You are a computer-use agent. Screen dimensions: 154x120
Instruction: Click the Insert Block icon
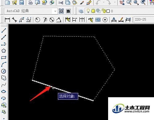(4, 105)
